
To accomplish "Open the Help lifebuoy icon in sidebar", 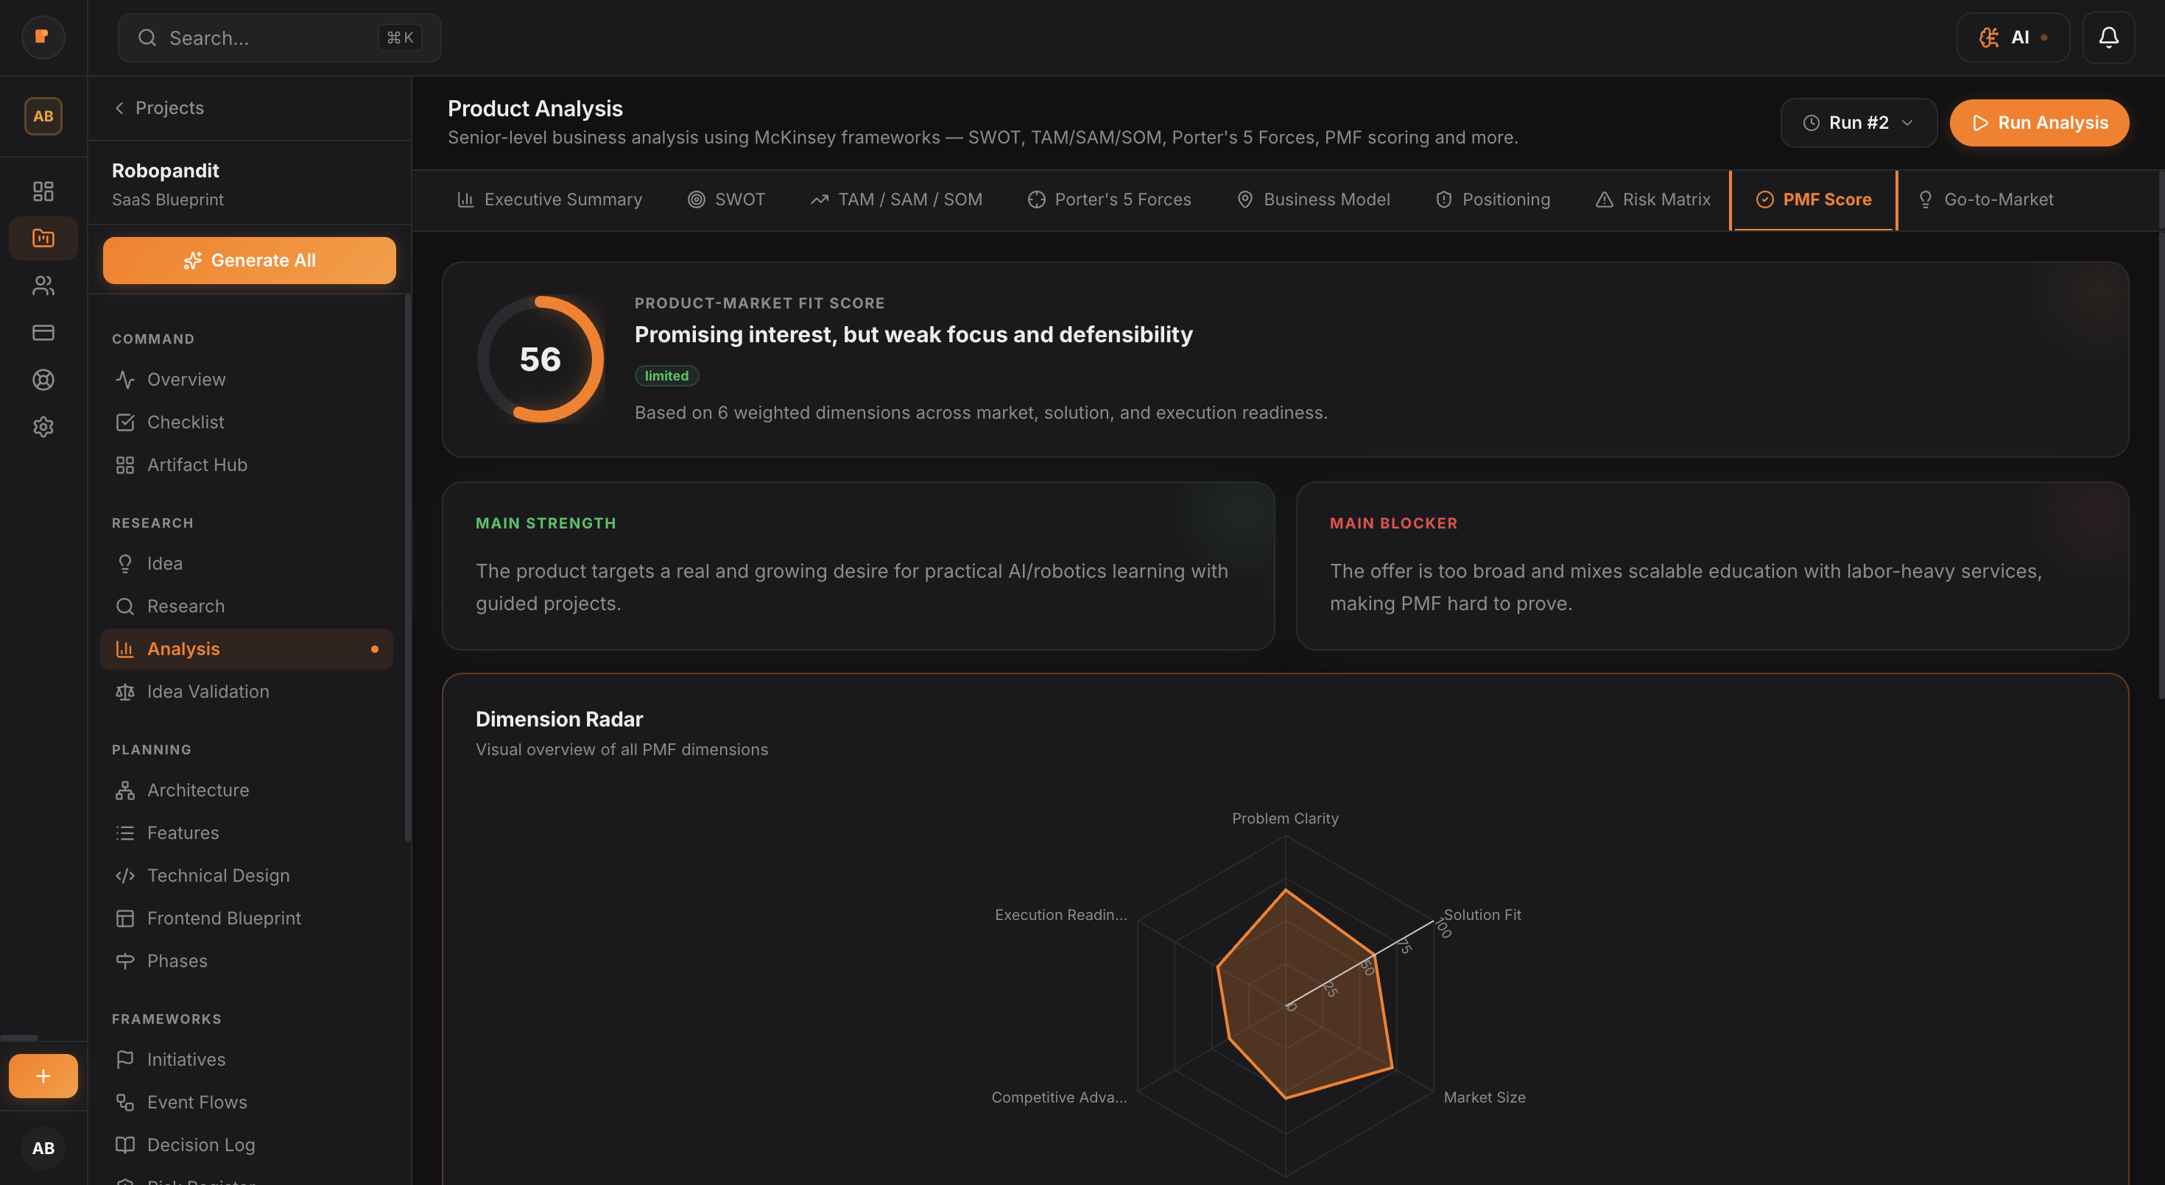I will (43, 380).
